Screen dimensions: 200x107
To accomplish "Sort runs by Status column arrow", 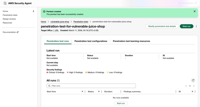I will tap(99, 91).
